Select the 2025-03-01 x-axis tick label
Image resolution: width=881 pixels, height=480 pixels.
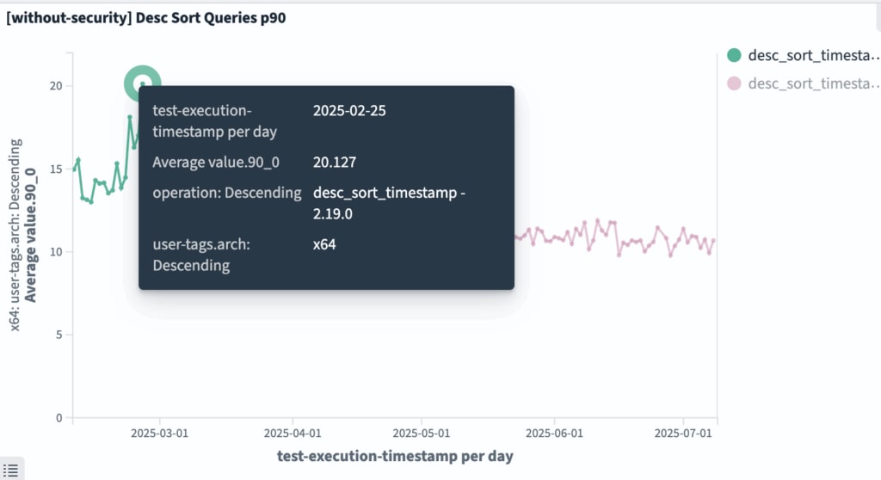159,434
